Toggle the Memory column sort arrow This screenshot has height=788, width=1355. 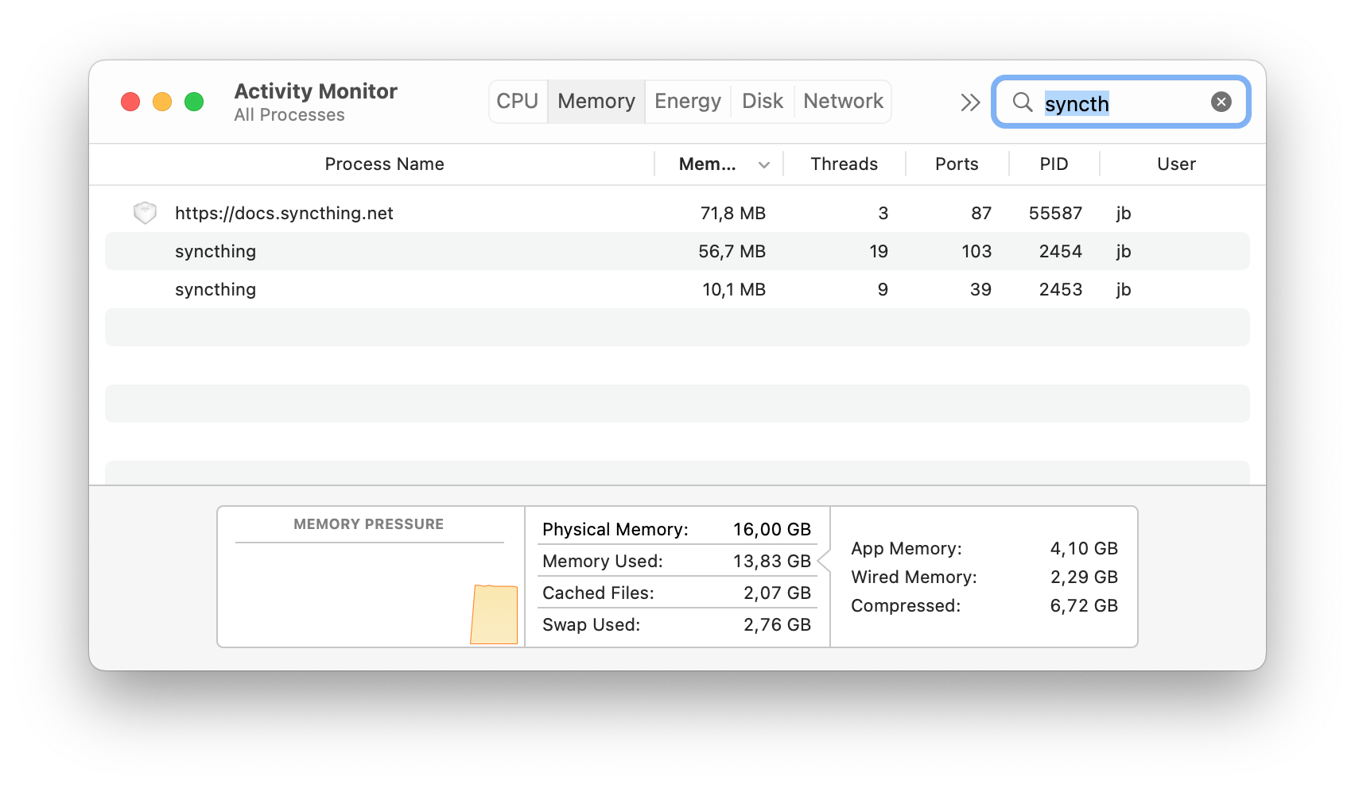764,165
